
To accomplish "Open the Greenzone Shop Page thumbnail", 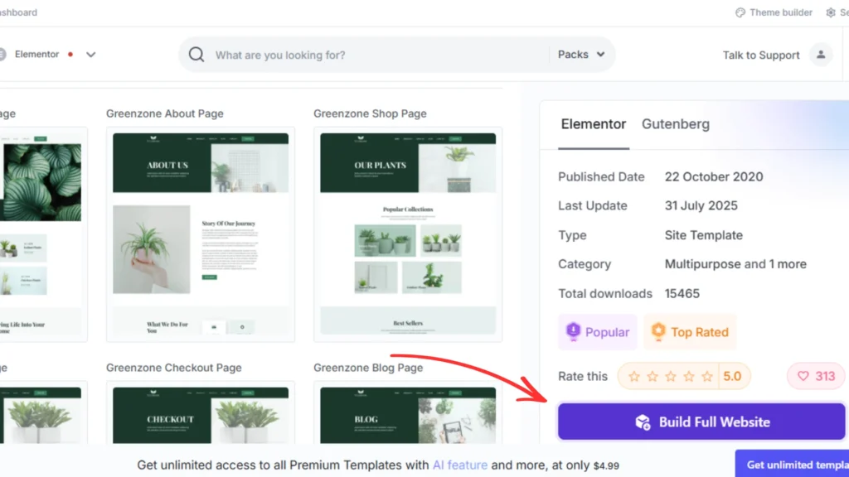I will pos(408,234).
